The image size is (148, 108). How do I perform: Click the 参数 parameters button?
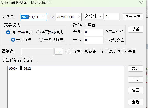click(136, 29)
